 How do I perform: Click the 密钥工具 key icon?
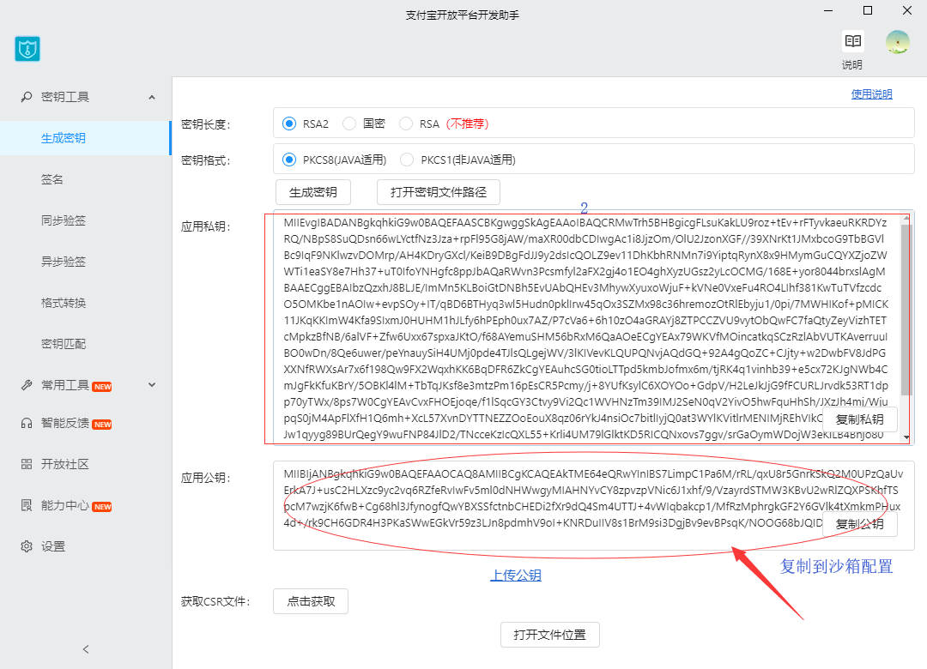click(x=27, y=96)
